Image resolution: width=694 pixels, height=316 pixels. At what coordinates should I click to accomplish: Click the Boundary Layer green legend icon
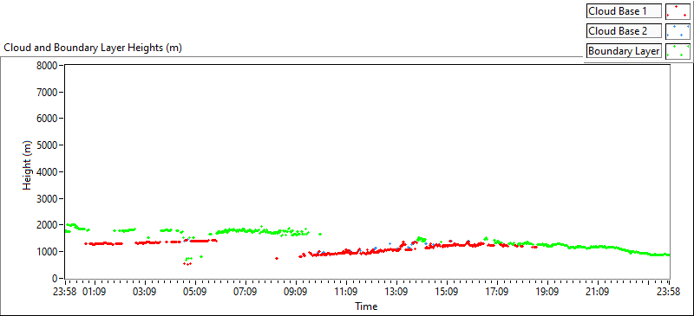click(678, 51)
